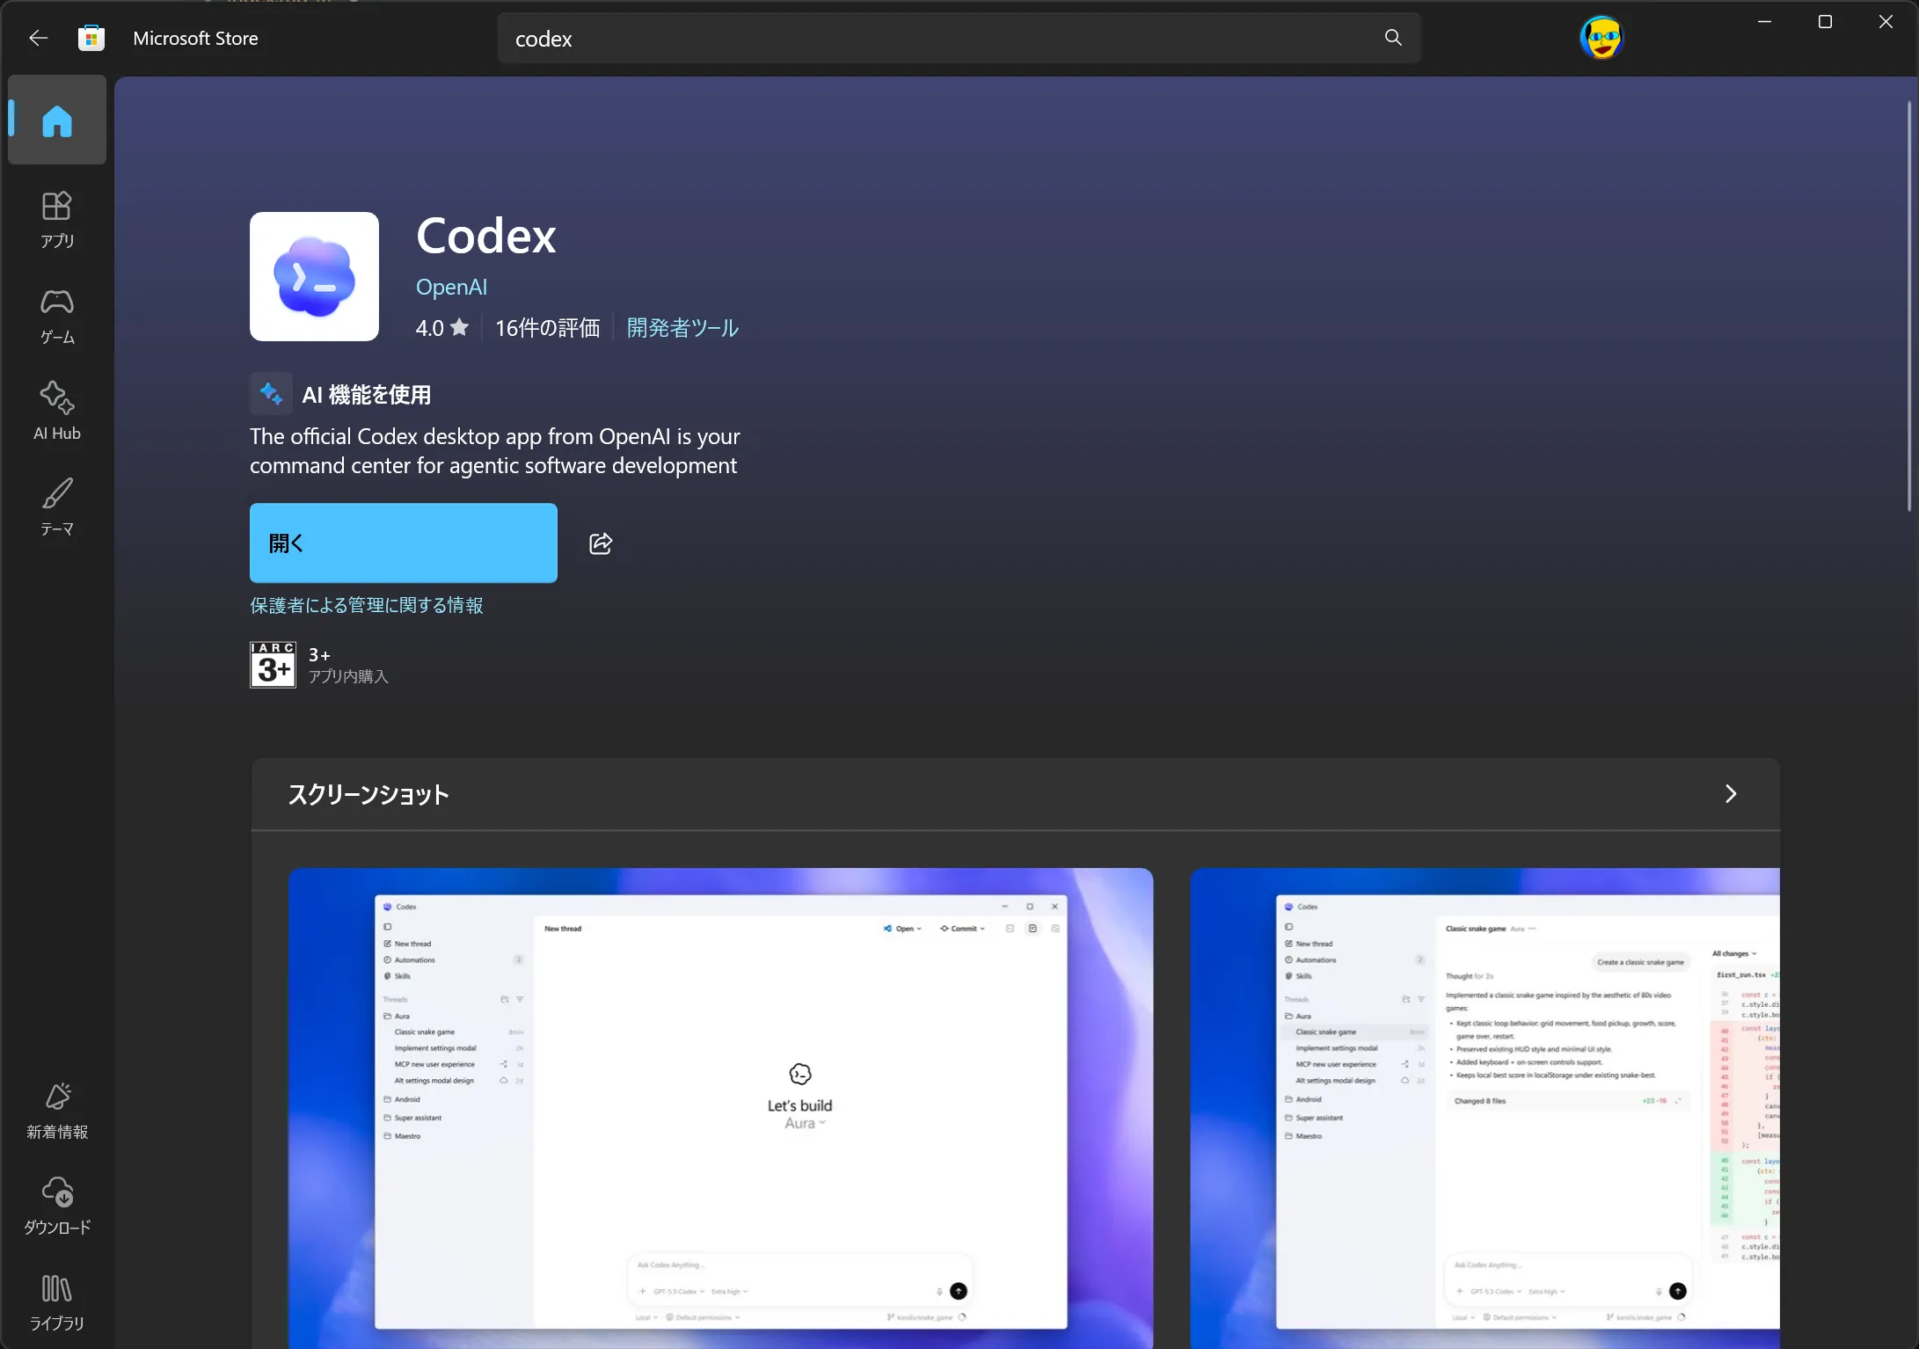This screenshot has width=1919, height=1349.
Task: Open the ゲーム section in sidebar
Action: coord(57,317)
